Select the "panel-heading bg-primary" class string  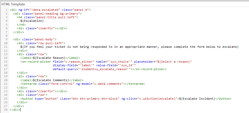56,14
